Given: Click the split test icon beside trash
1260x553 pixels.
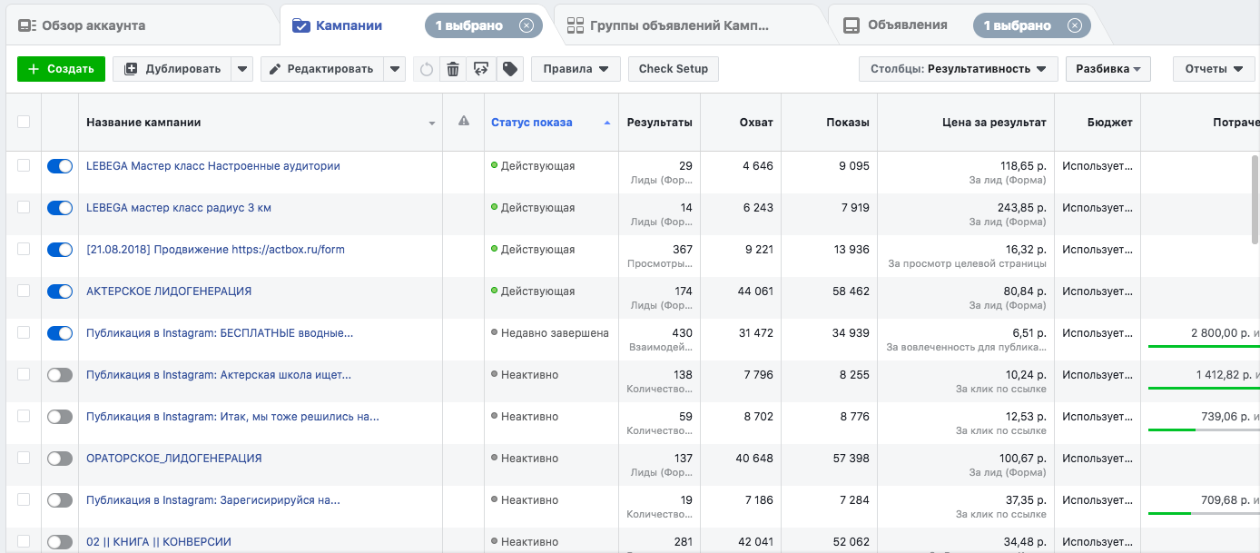Looking at the screenshot, I should pos(481,69).
